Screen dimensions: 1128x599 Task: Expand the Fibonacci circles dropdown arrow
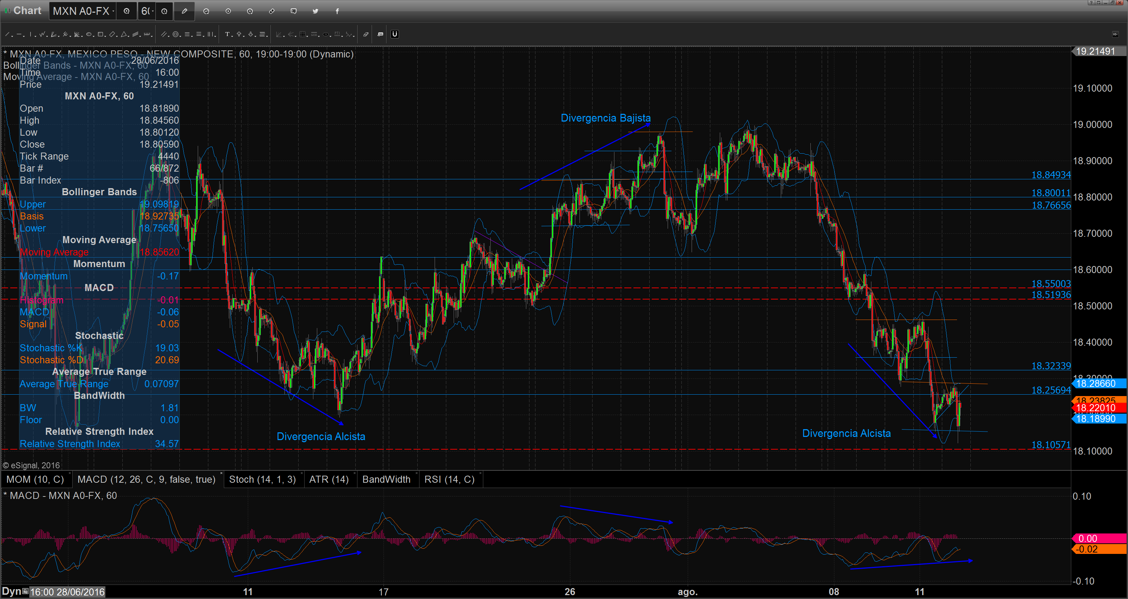coord(180,36)
